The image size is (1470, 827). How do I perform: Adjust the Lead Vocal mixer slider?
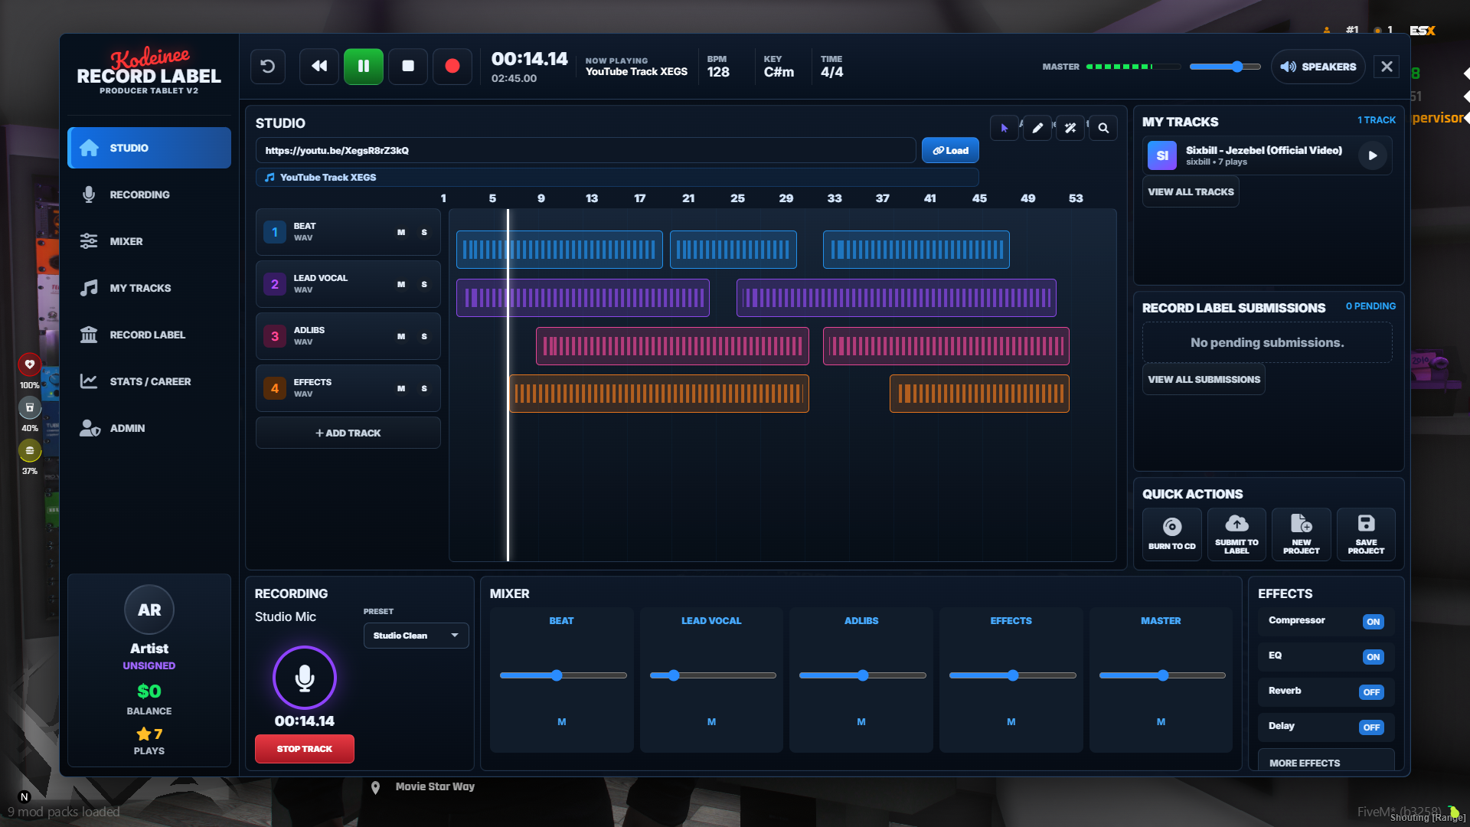click(713, 675)
